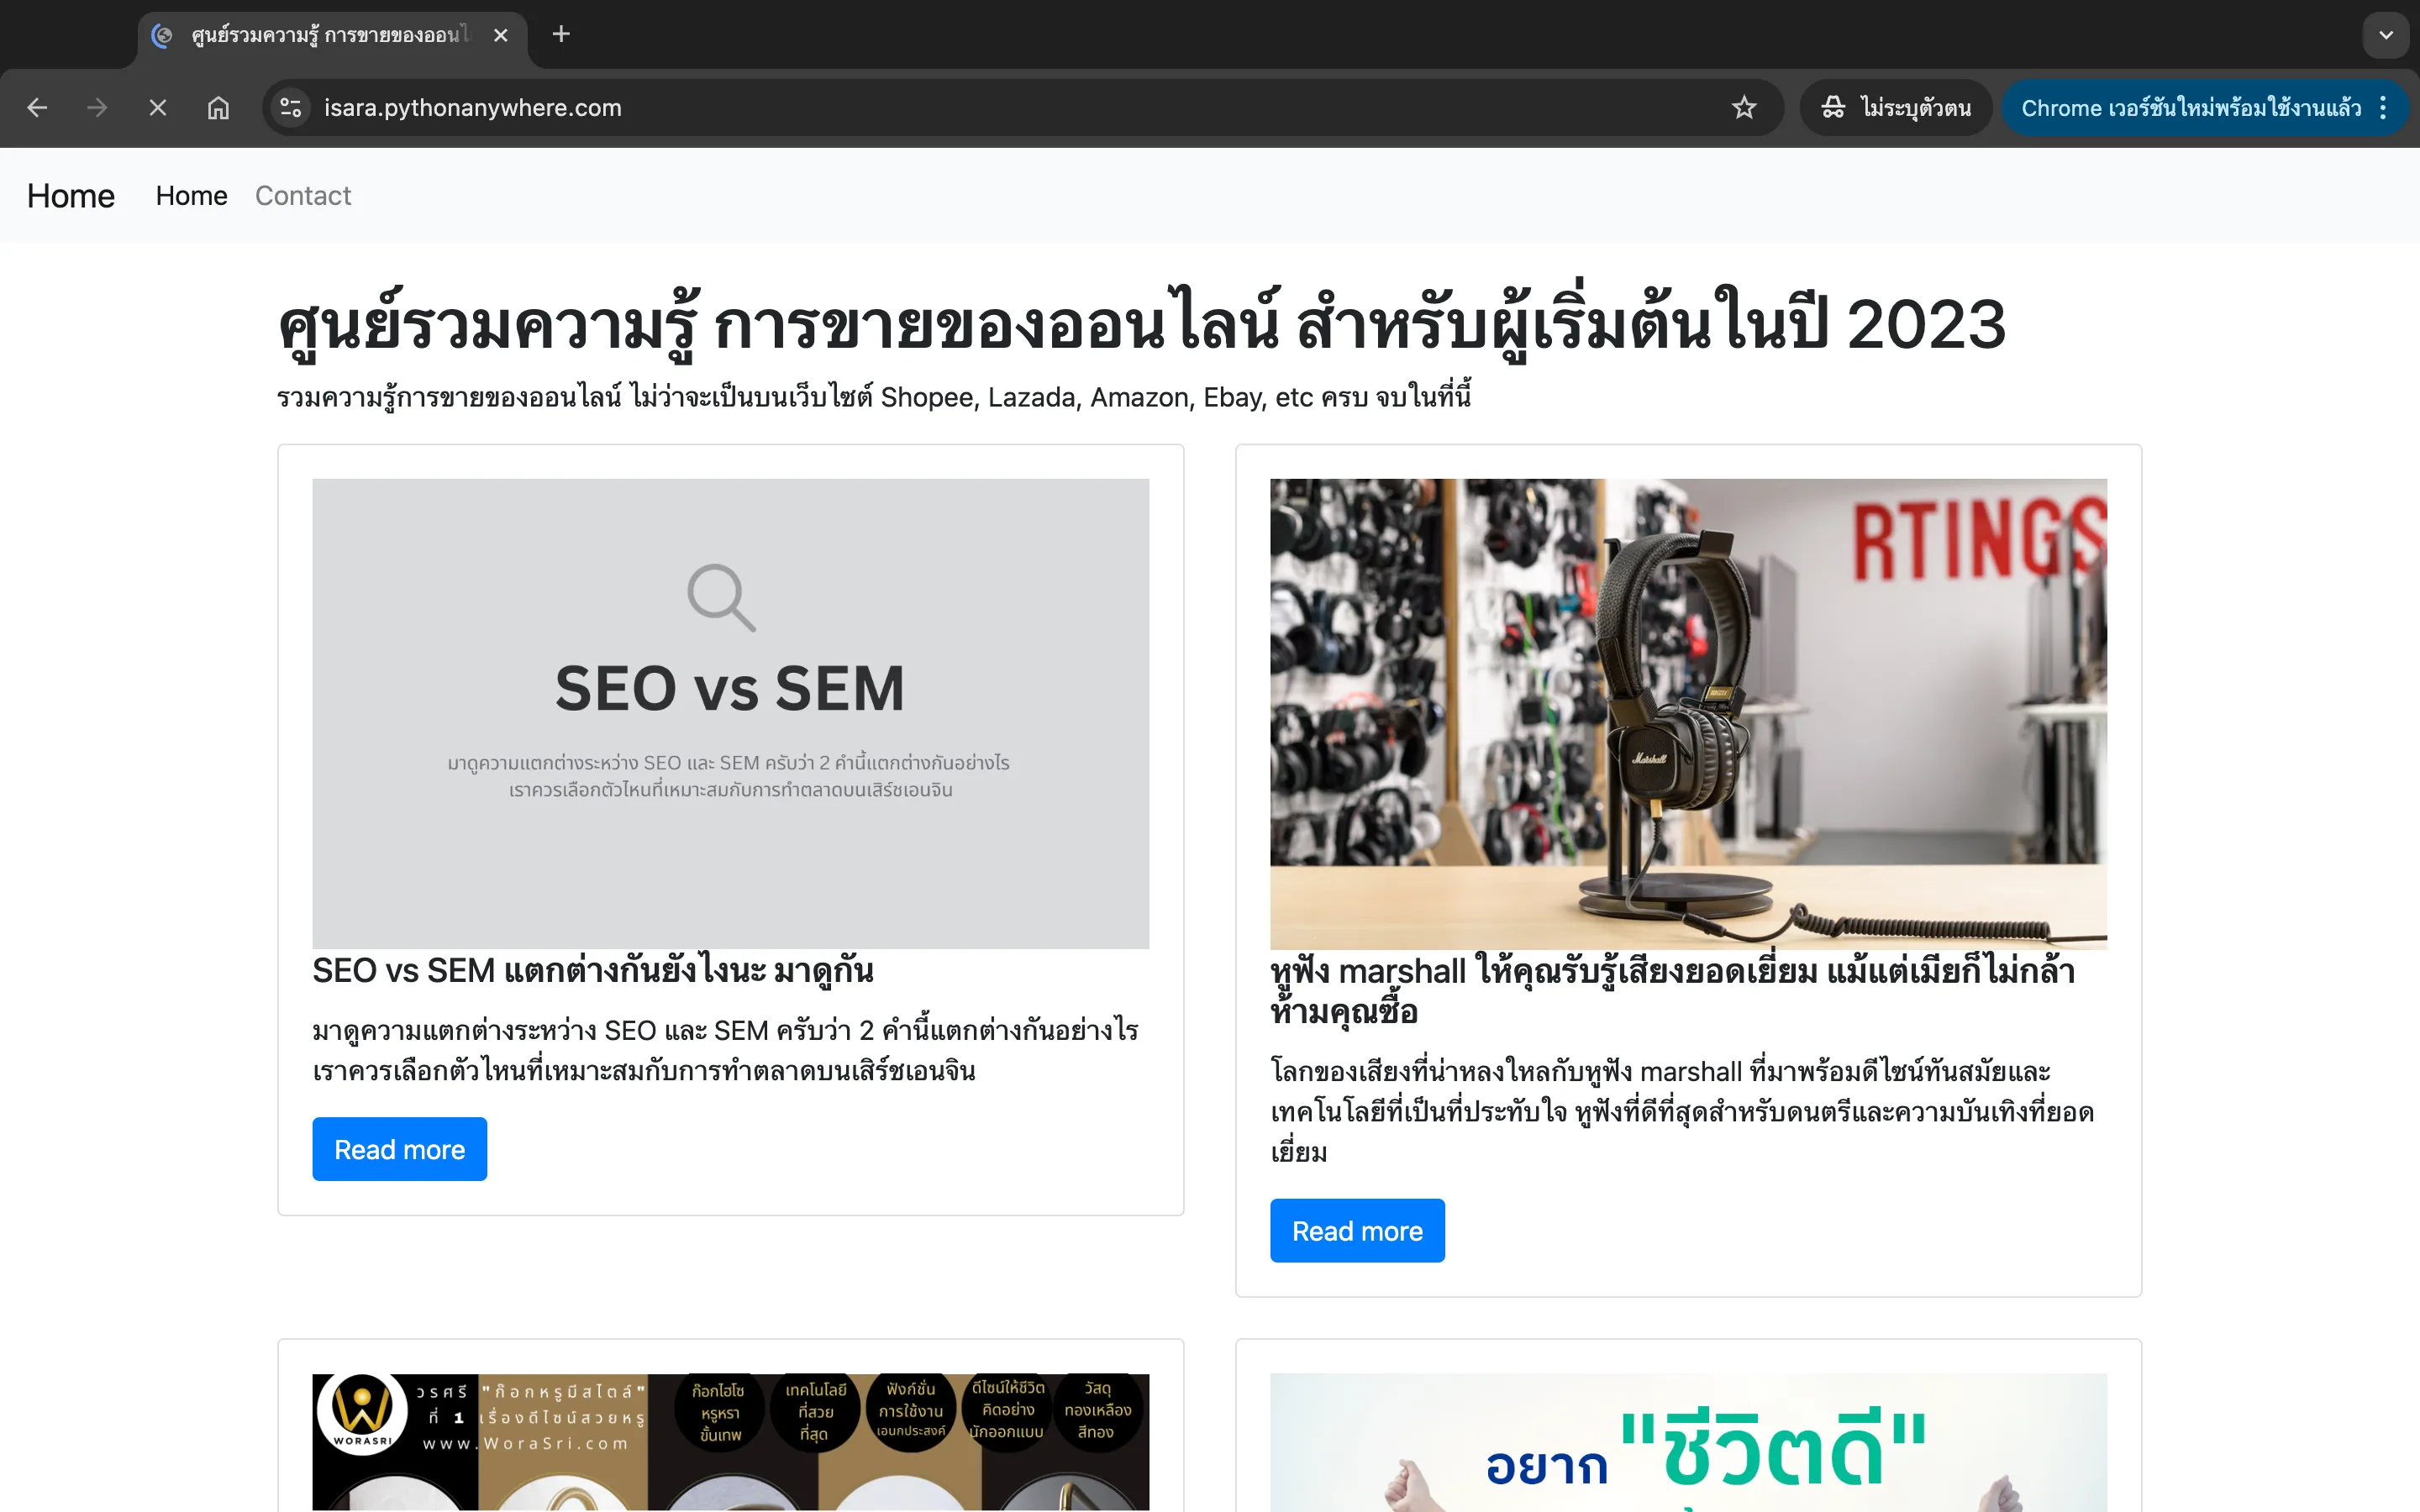Click the Home brand logo text
Screen dimensions: 2420x1512
click(71, 196)
